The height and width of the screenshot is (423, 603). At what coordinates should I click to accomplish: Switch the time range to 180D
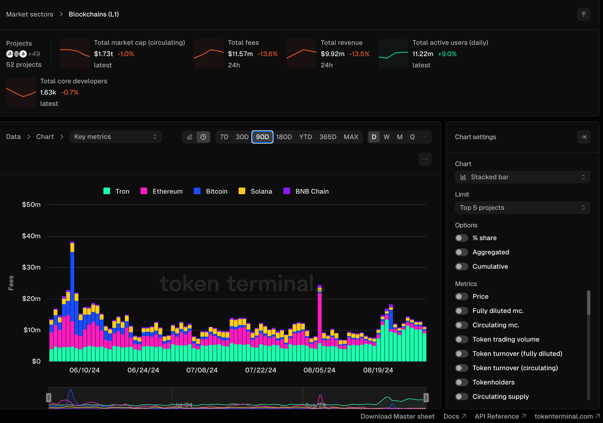click(284, 137)
